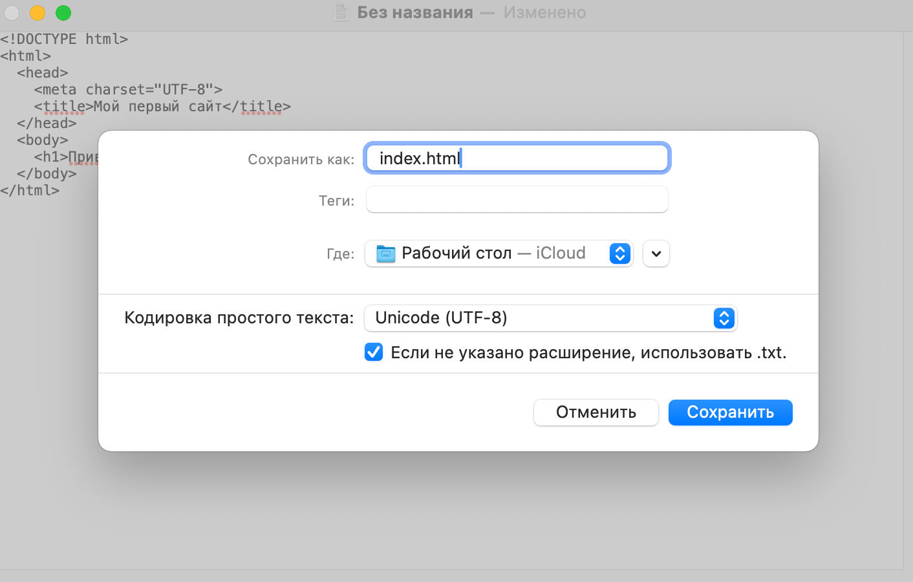Viewport: 913px width, 582px height.
Task: Click the up-down arrows on the Где popup
Action: [619, 253]
